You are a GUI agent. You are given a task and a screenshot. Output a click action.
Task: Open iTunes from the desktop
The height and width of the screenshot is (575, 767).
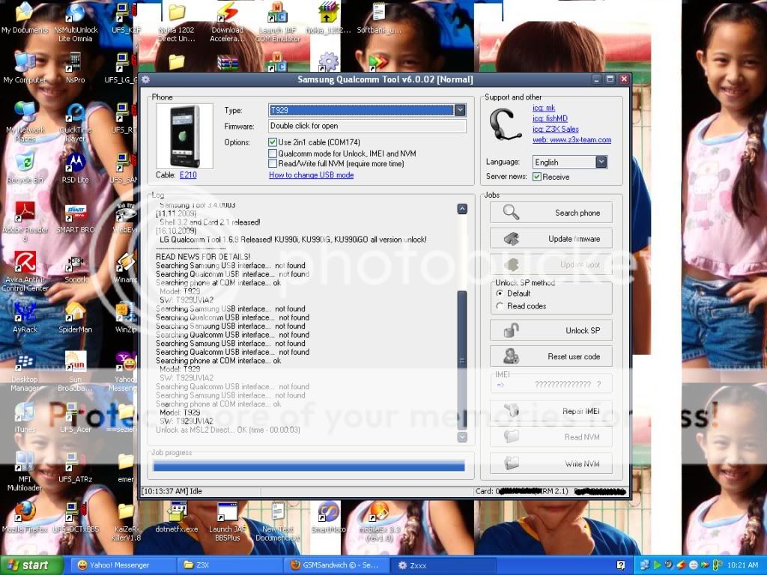(x=25, y=418)
